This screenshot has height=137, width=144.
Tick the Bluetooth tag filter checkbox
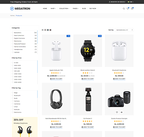tap(13, 95)
